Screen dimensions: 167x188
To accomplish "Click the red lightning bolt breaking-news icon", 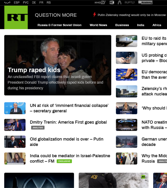I will [95, 15].
